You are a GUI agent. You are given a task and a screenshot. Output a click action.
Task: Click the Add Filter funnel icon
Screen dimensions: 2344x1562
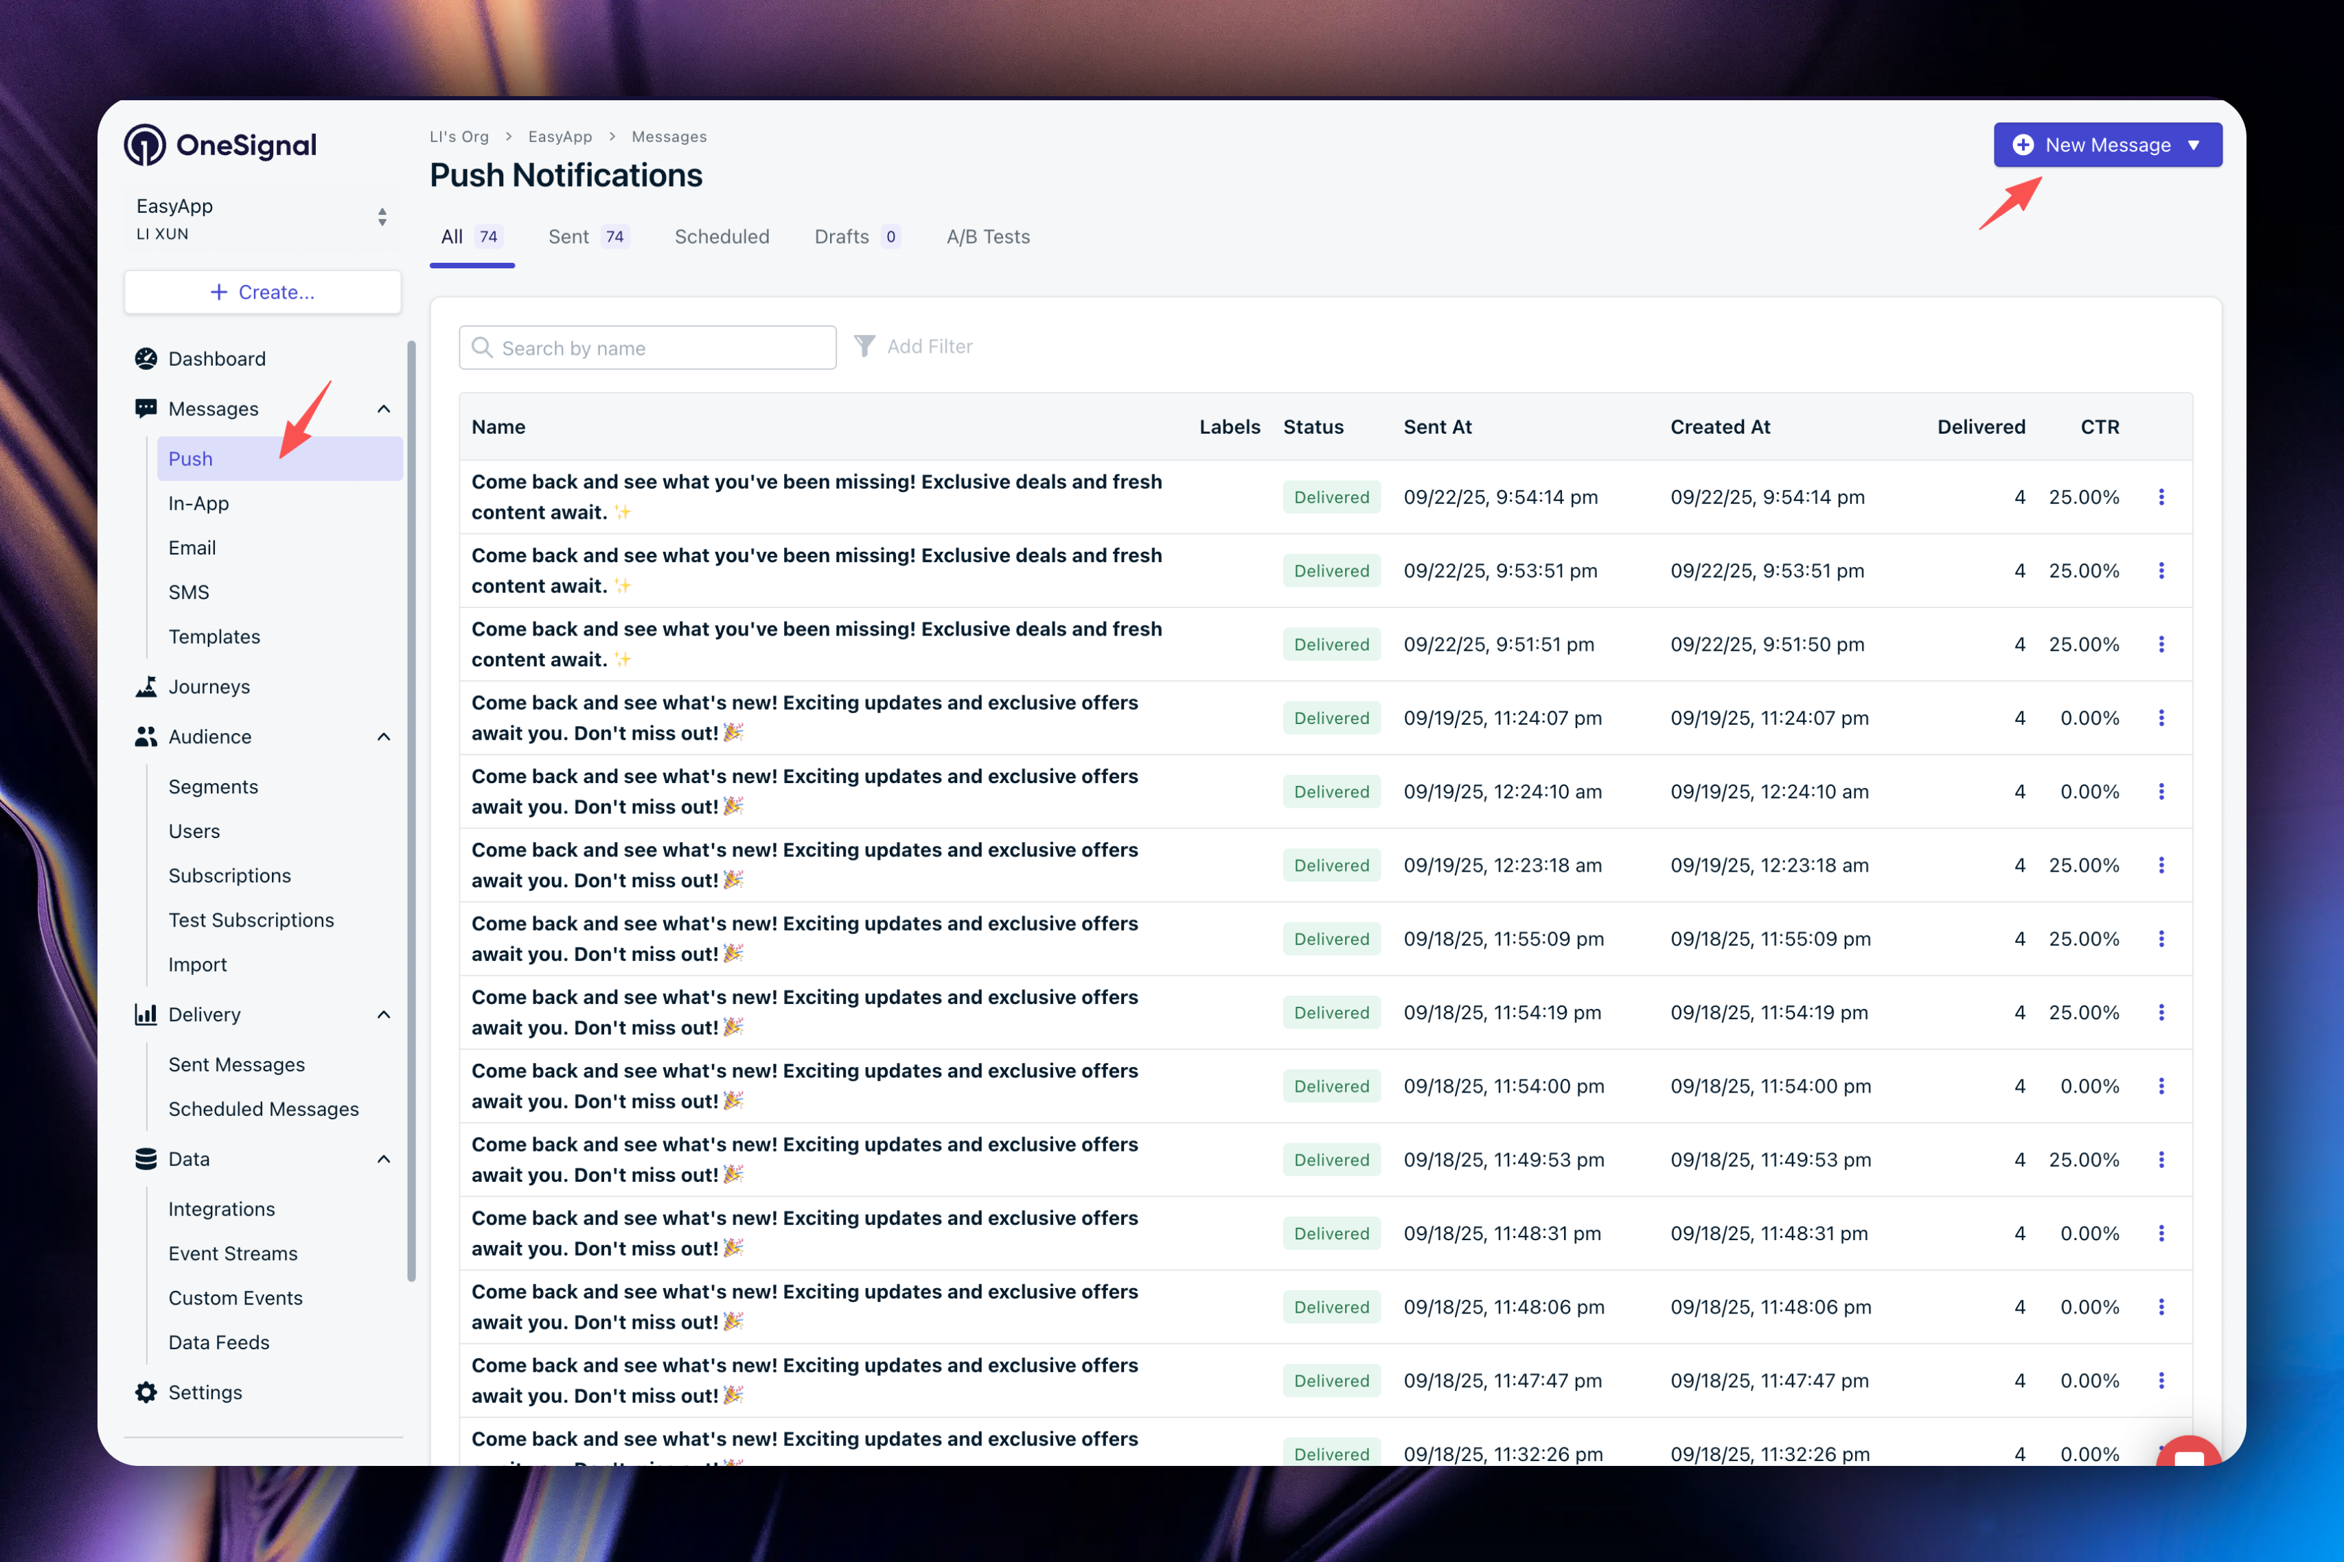pos(864,346)
